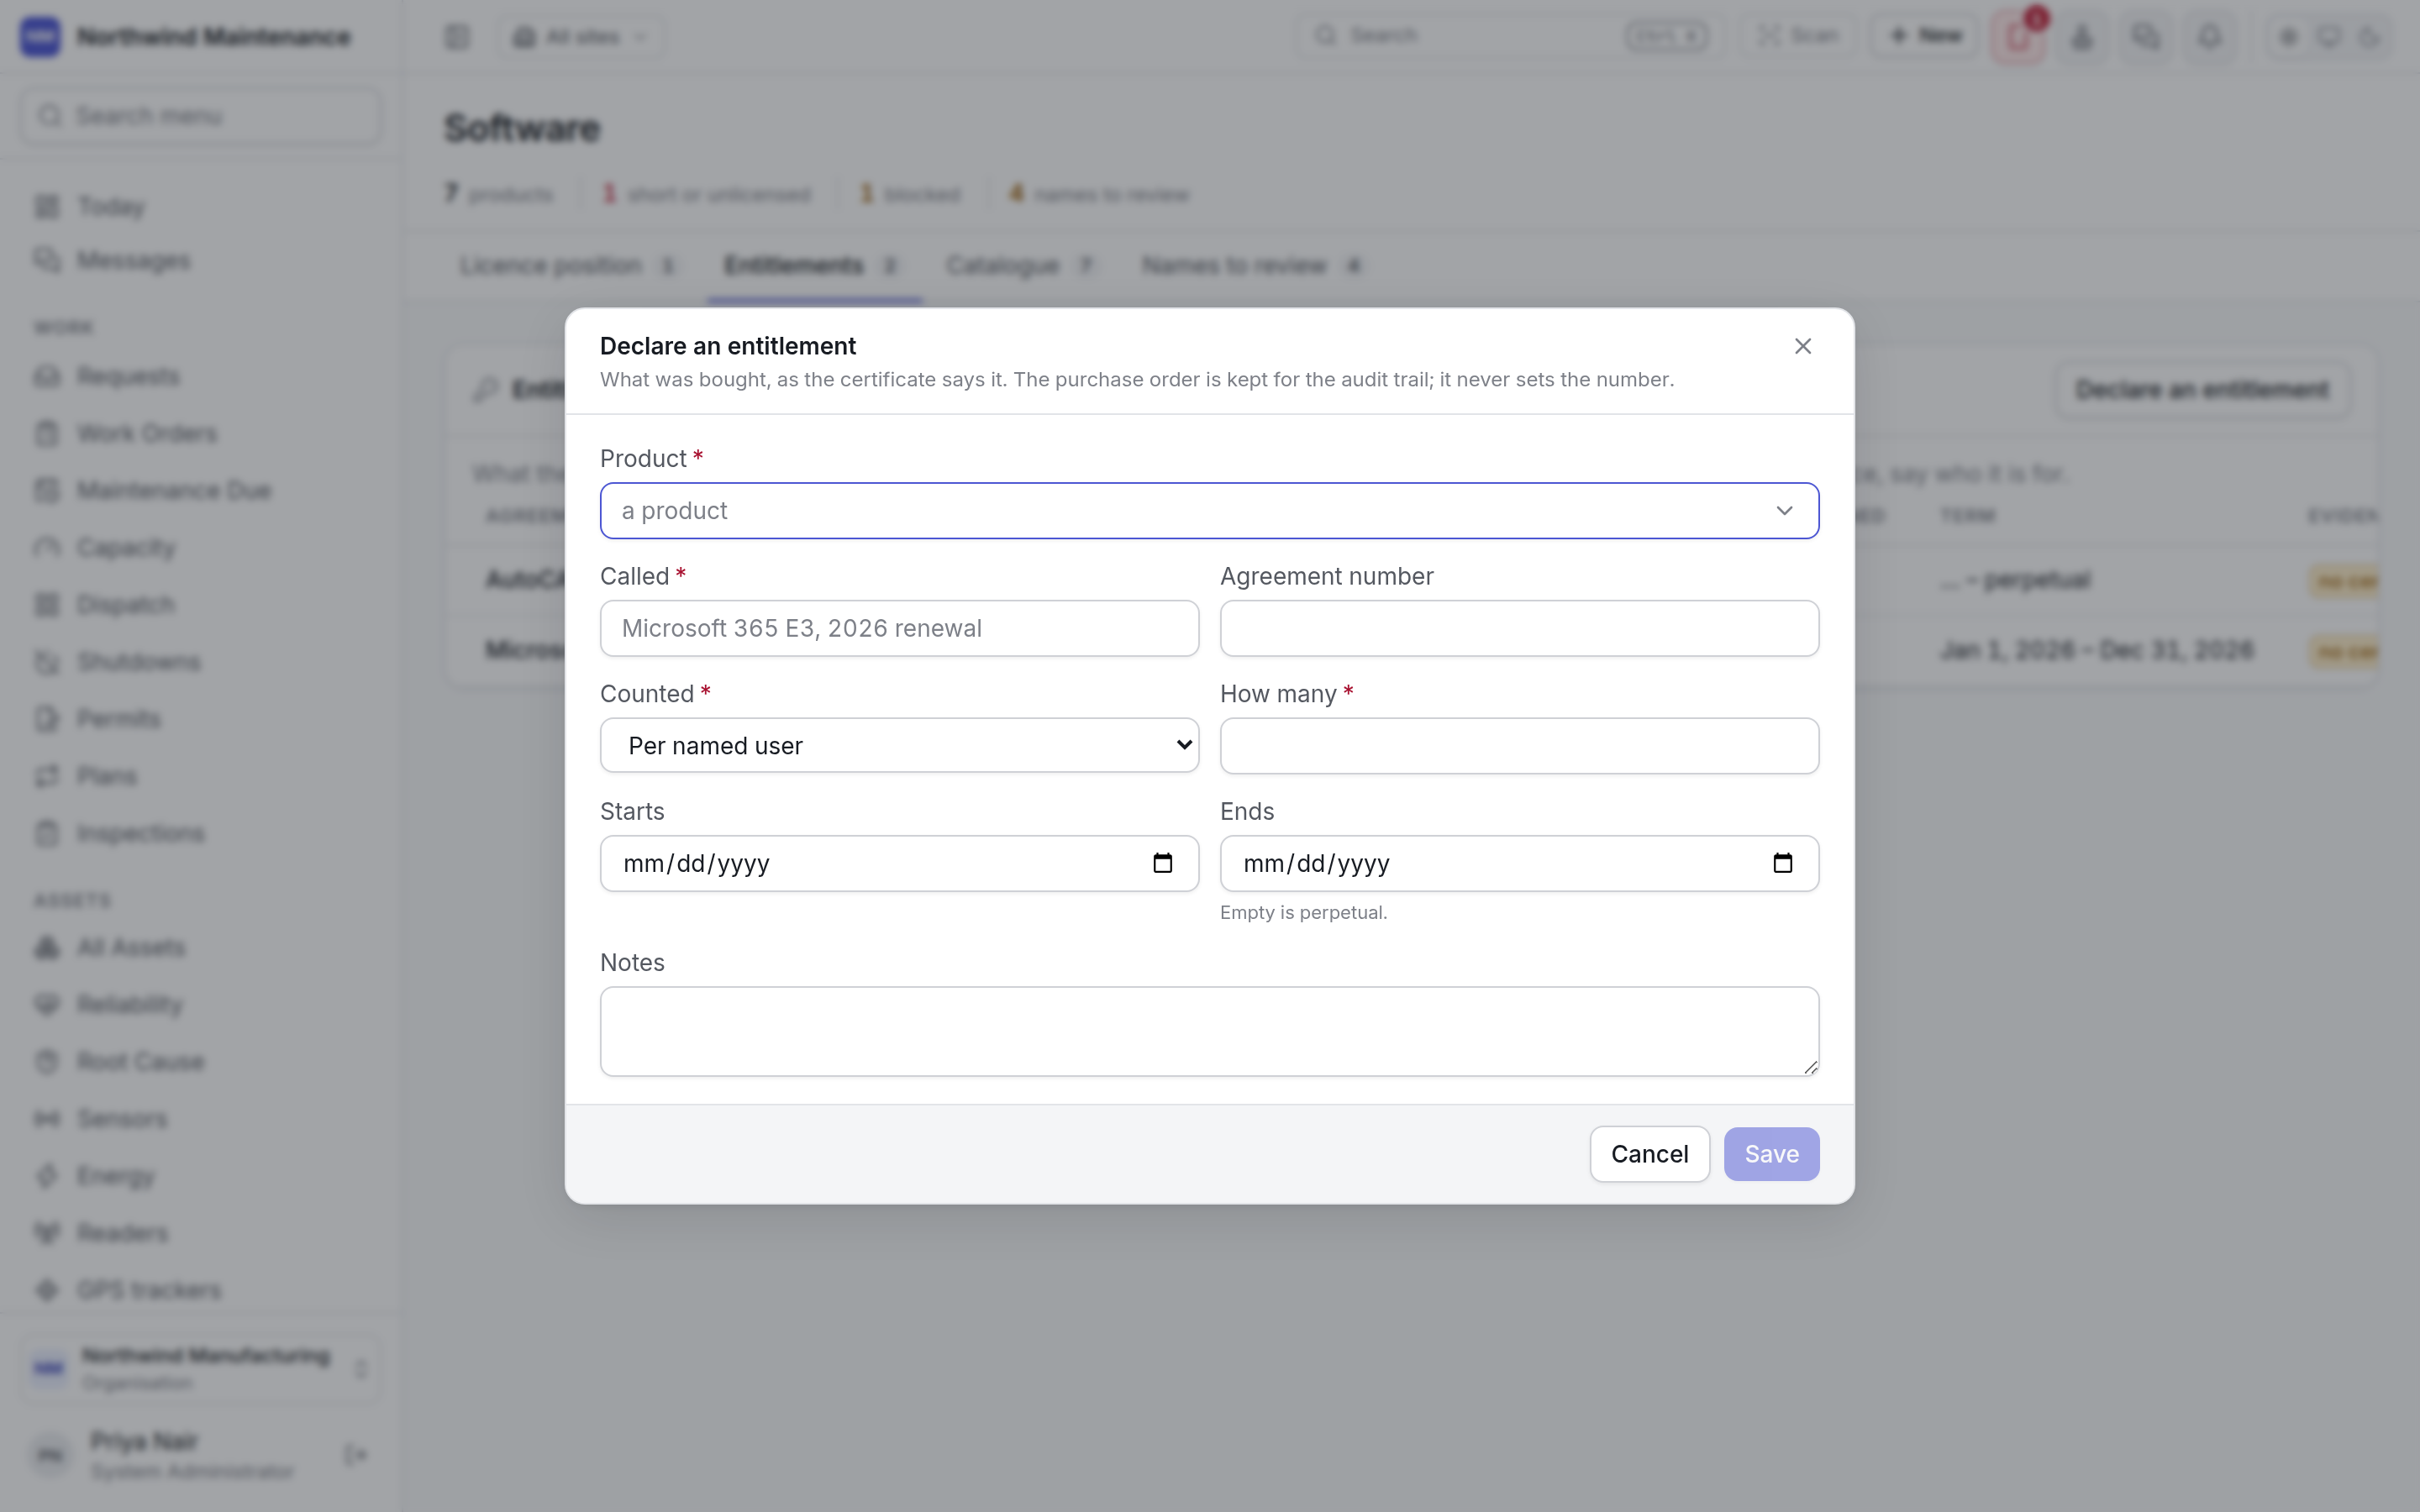Toggle the sidebar panel icon

(457, 37)
